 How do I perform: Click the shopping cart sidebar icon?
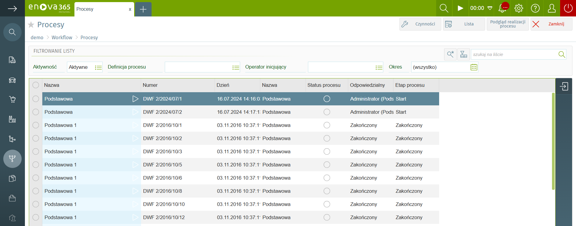12,99
